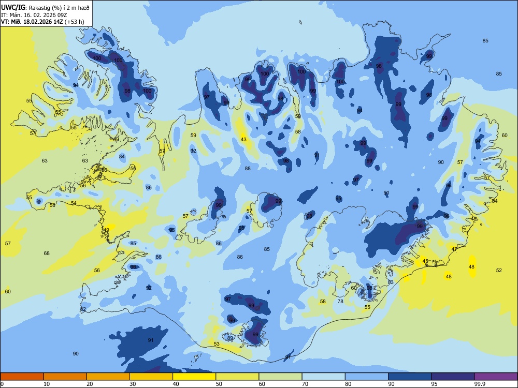
Task: Click the 10–20% orange legend swatch
Action: (x=65, y=377)
